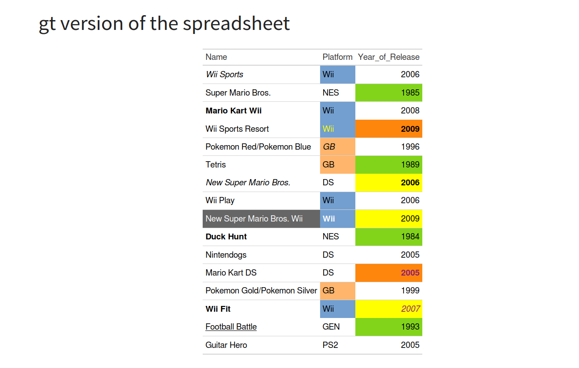Select the italic Wii Sports name cell
Viewport: 579px width, 368px height.
click(225, 75)
